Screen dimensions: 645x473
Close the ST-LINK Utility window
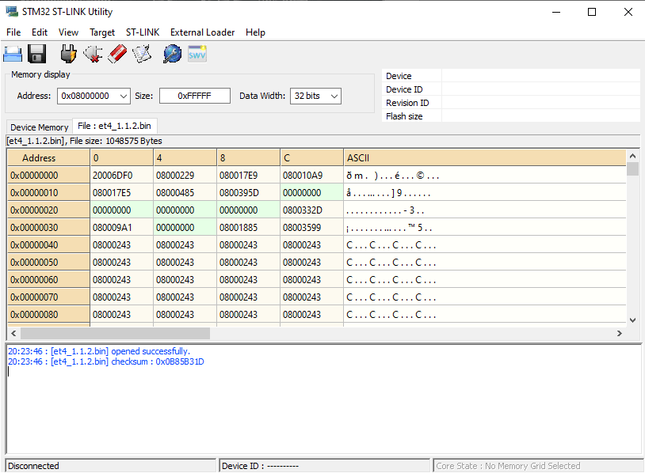628,12
